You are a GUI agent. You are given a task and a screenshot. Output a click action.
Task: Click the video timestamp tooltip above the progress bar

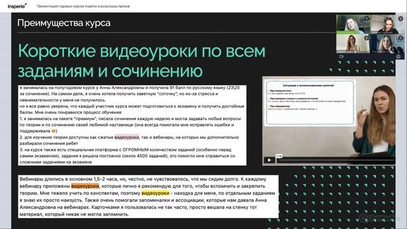click(x=279, y=156)
